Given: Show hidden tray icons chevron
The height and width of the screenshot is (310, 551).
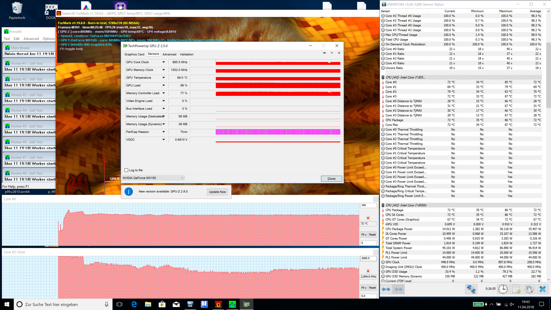Looking at the screenshot, I should click(492, 304).
